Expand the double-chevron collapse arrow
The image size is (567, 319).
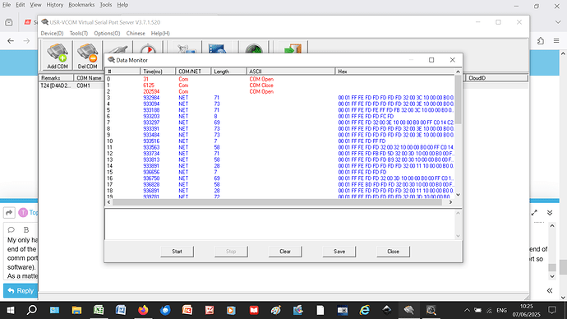click(x=550, y=213)
